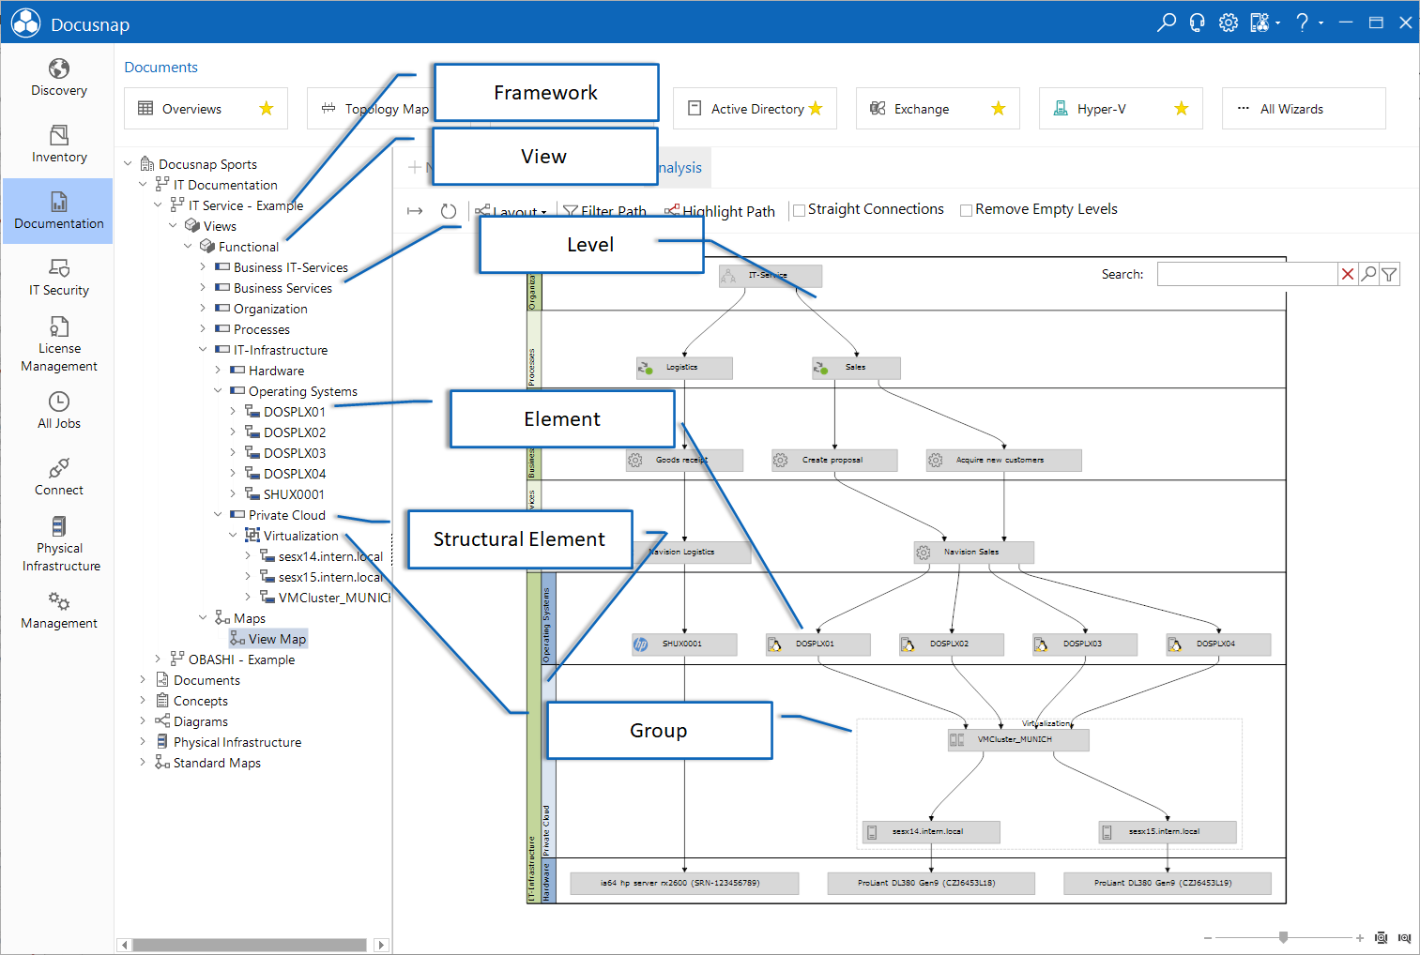Toggle the favorite star on Hyper-V
1420x955 pixels.
pos(1182,109)
